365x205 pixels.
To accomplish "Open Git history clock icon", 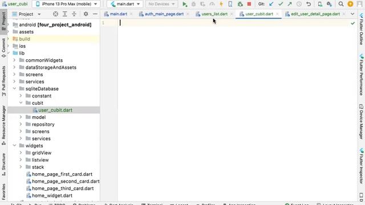I will click(299, 4).
